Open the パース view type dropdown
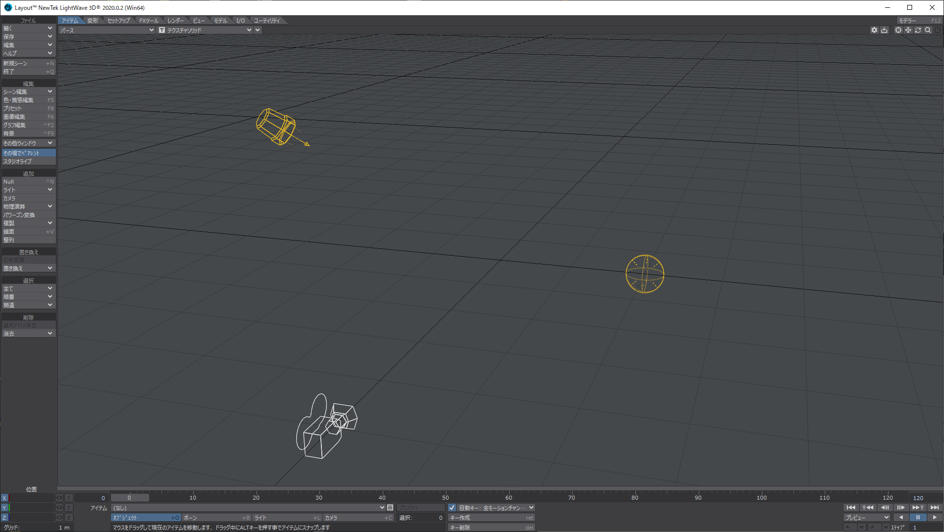944x532 pixels. point(106,30)
